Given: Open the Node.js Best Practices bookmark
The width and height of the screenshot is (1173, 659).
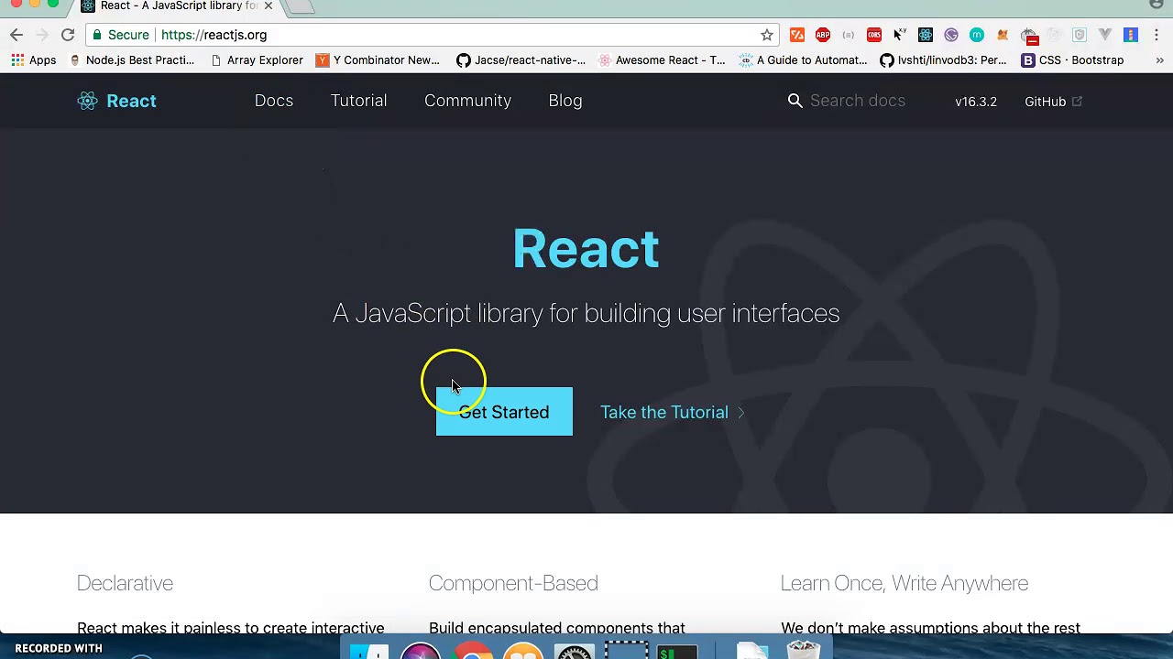Looking at the screenshot, I should point(132,60).
